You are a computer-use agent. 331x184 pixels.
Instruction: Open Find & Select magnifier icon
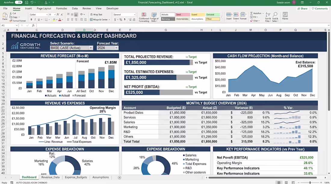pos(275,14)
